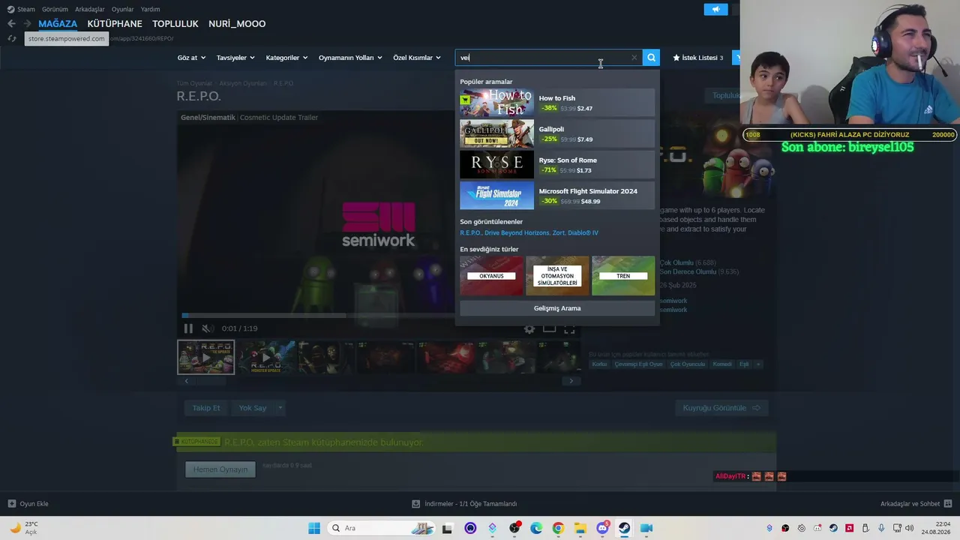The width and height of the screenshot is (960, 540).
Task: Open İstek Listesi wishlist link
Action: (698, 58)
